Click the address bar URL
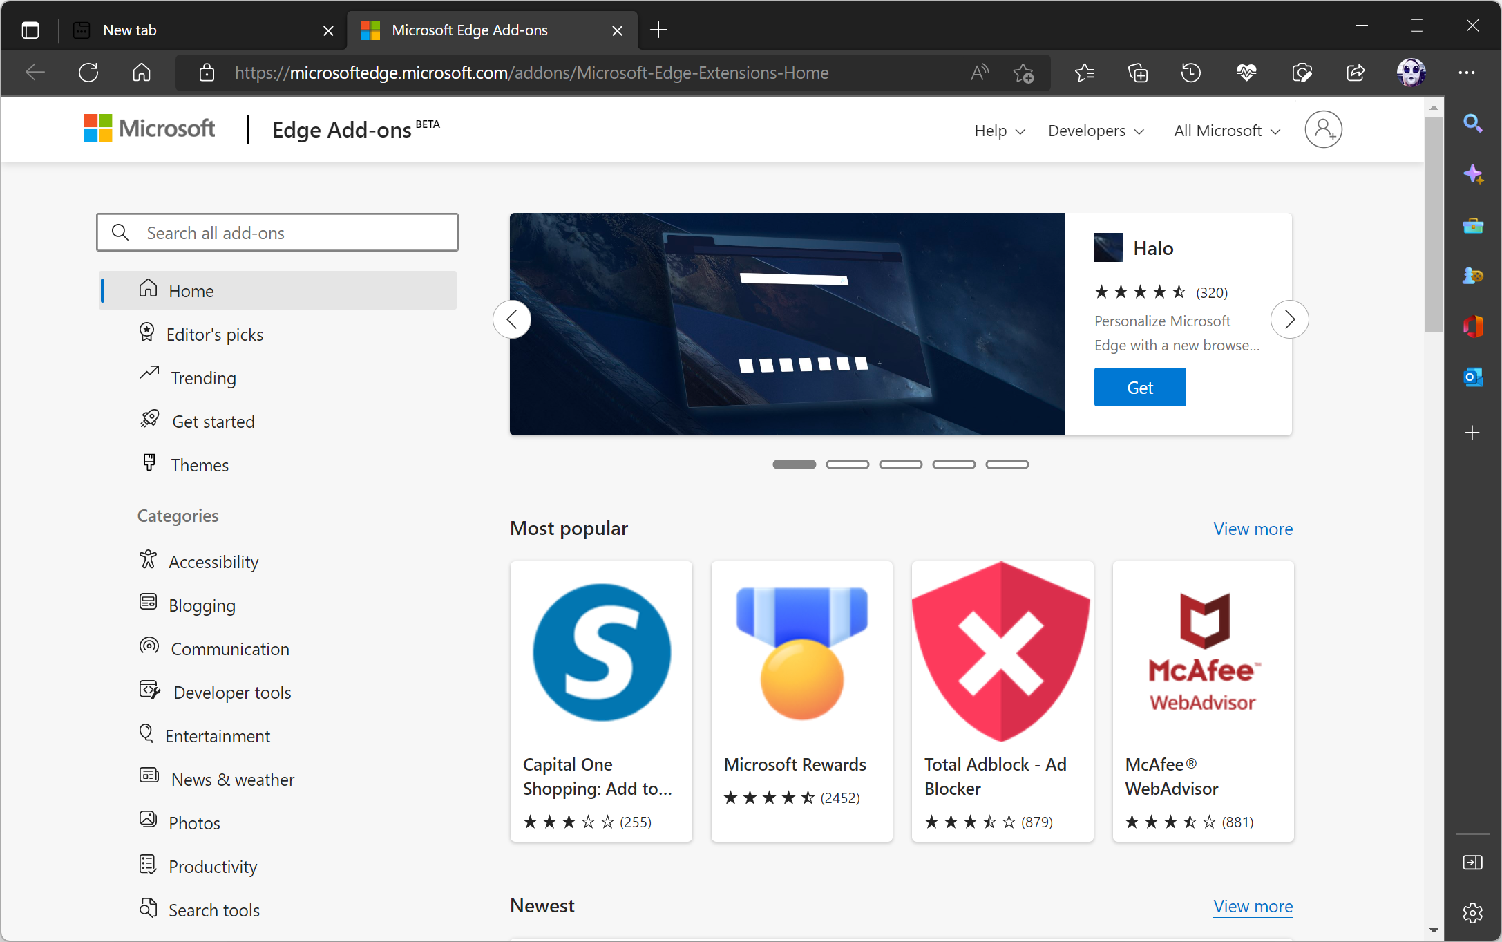Viewport: 1502px width, 942px height. click(532, 73)
